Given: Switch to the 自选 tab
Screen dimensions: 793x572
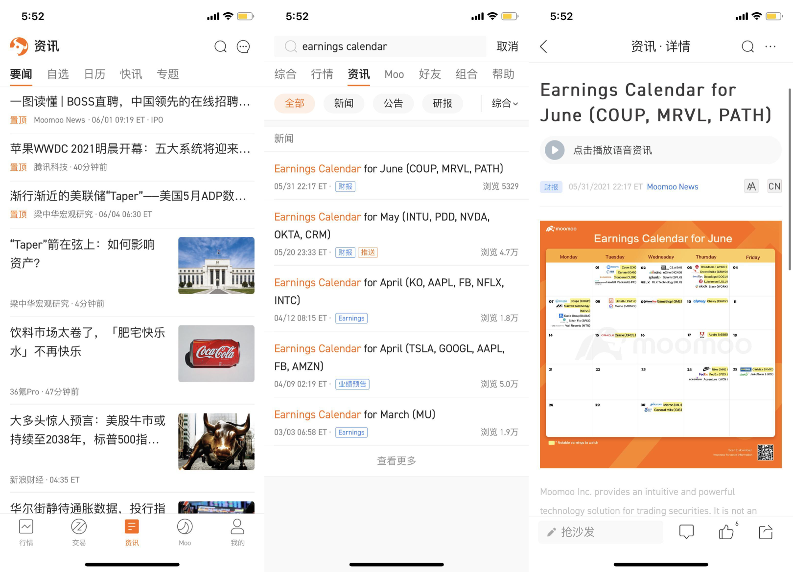Looking at the screenshot, I should pyautogui.click(x=58, y=74).
